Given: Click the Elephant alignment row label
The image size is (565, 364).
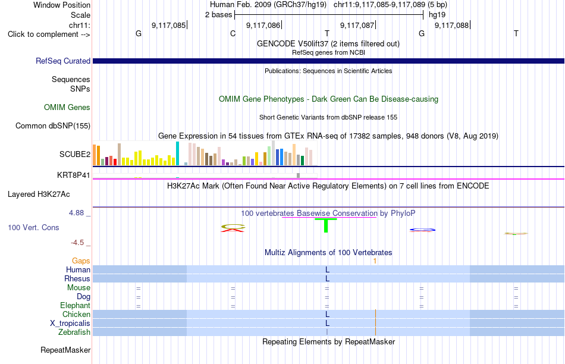Looking at the screenshot, I should coord(75,305).
